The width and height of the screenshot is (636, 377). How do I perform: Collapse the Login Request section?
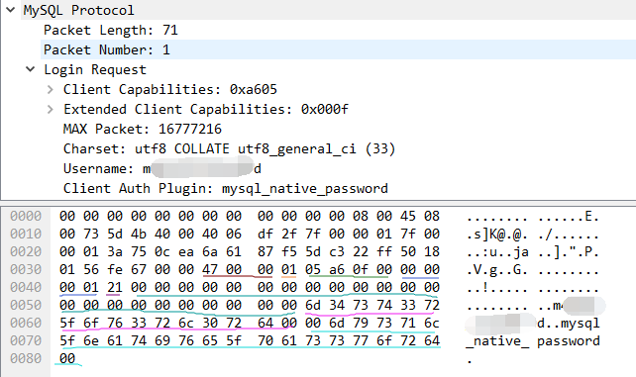[31, 69]
